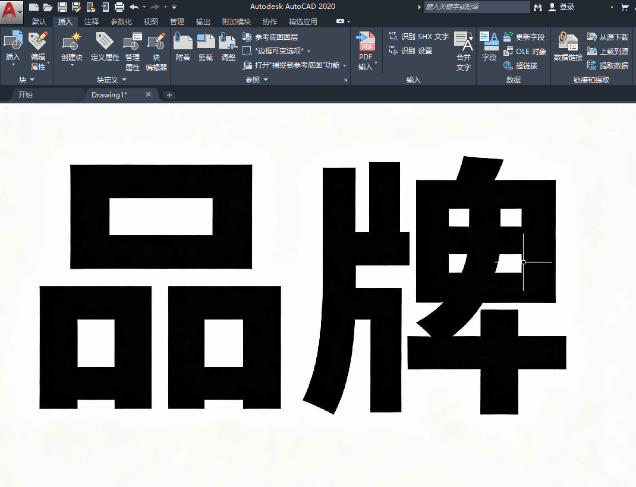Screen dimensions: 636x487
Task: Open an existing drawing file
Action: pyautogui.click(x=48, y=7)
